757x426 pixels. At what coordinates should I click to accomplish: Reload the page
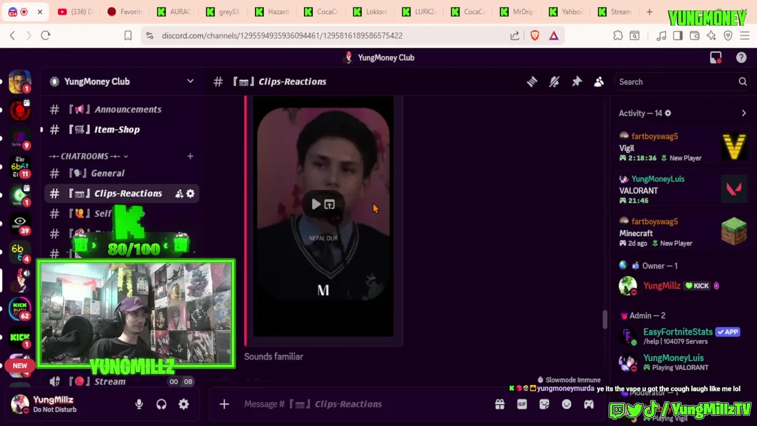point(46,35)
